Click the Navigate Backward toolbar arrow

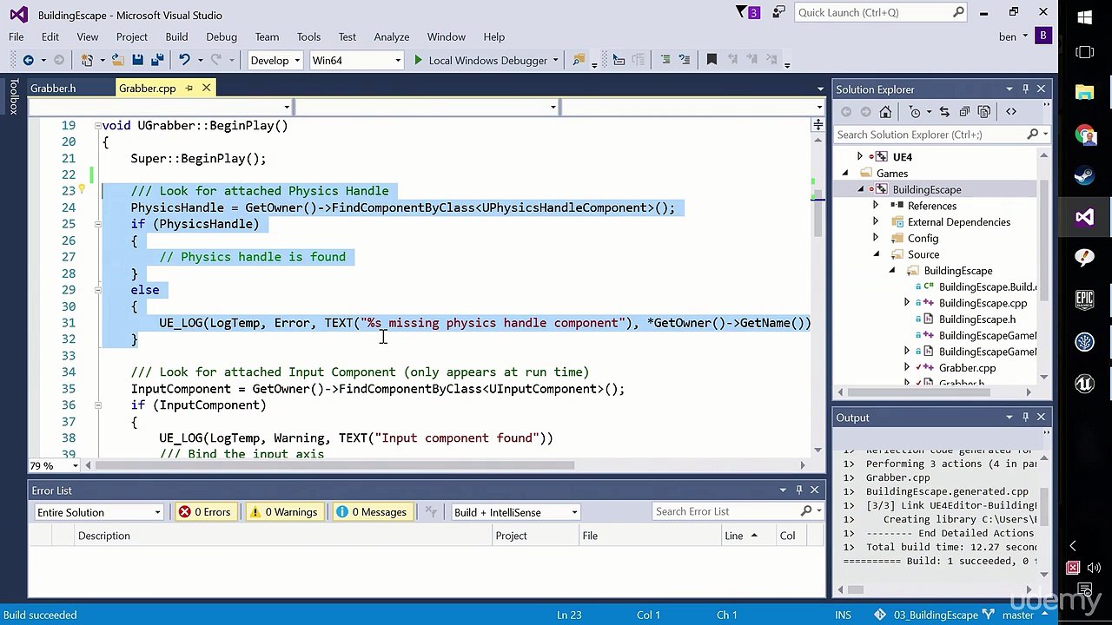[x=28, y=60]
